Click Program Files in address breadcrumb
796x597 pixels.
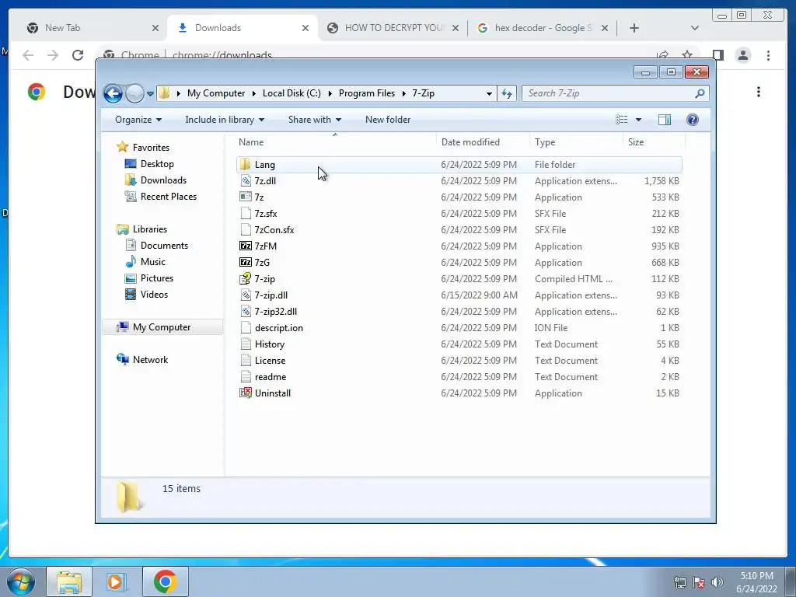click(x=367, y=93)
